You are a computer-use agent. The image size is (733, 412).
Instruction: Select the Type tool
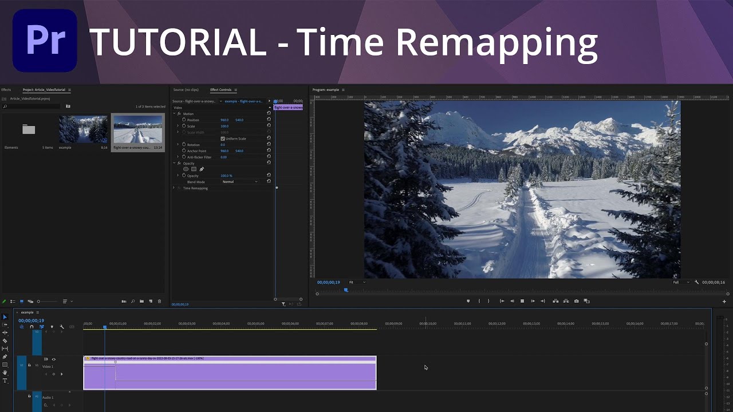pos(5,381)
